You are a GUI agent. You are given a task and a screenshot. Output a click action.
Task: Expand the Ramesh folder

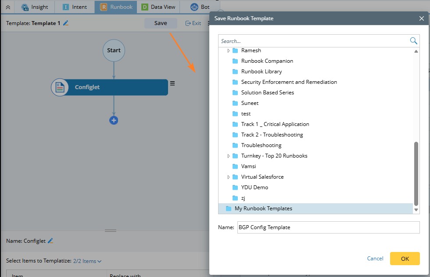coord(229,50)
